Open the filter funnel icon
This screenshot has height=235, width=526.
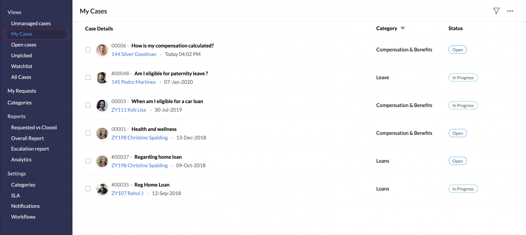pyautogui.click(x=496, y=11)
